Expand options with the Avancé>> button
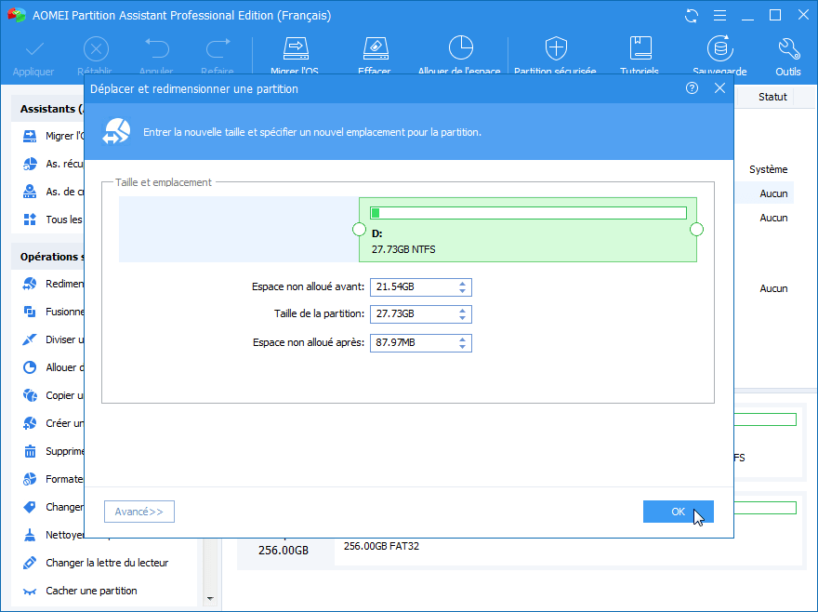 [x=139, y=512]
